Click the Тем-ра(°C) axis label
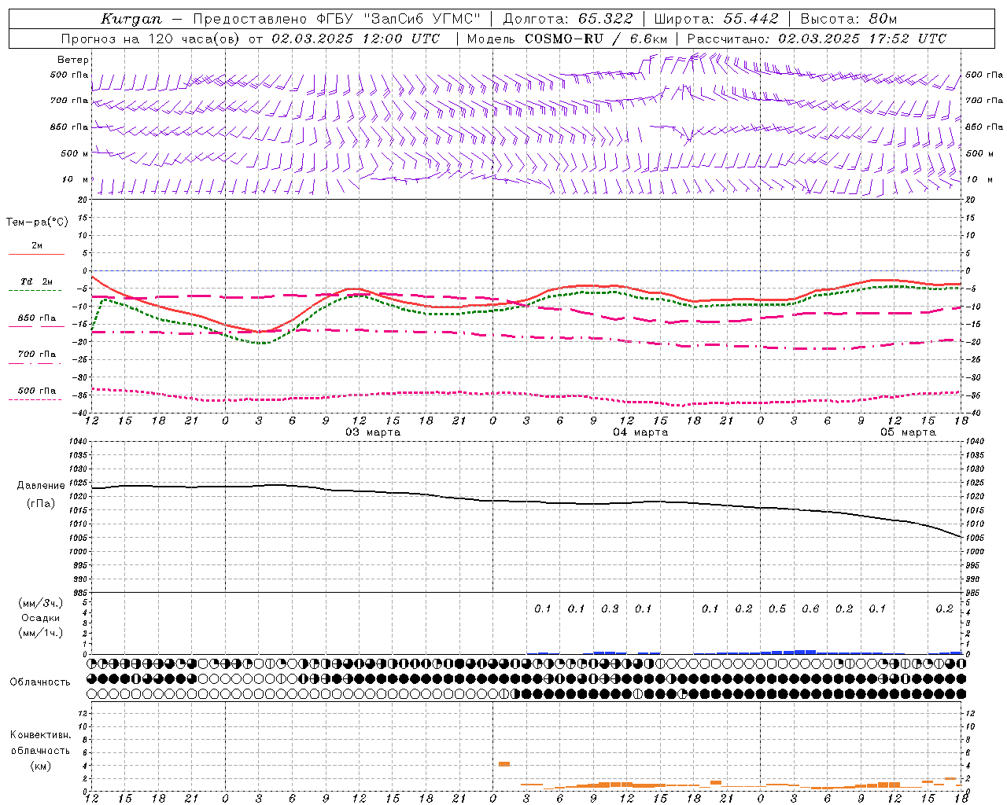The height and width of the screenshot is (805, 1007). coord(37,222)
